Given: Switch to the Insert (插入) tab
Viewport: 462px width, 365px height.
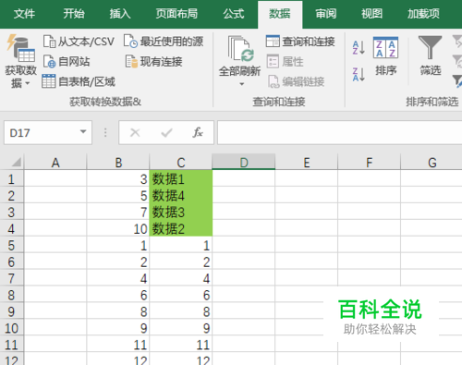Looking at the screenshot, I should [120, 14].
